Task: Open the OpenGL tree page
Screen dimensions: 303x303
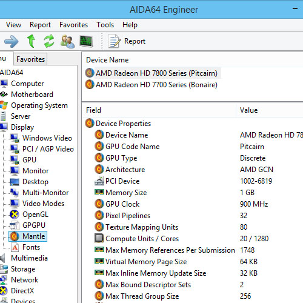Action: click(35, 215)
